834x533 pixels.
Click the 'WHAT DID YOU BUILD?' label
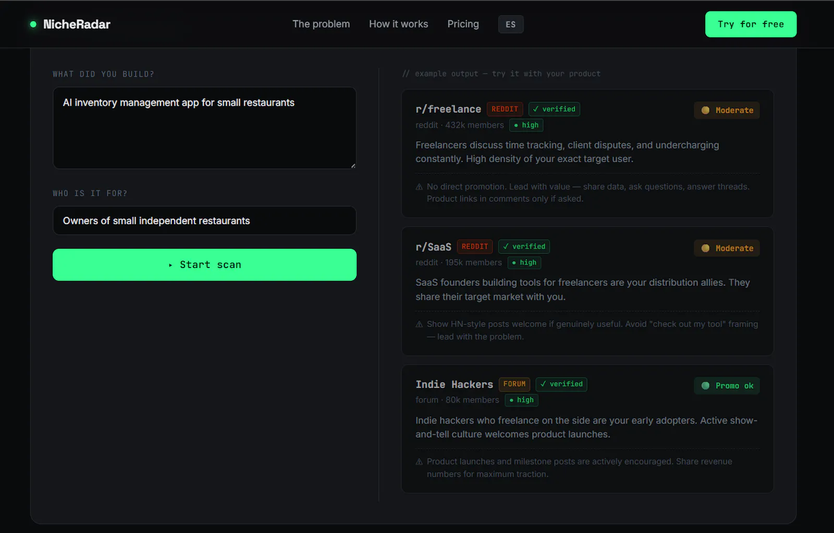pos(103,74)
